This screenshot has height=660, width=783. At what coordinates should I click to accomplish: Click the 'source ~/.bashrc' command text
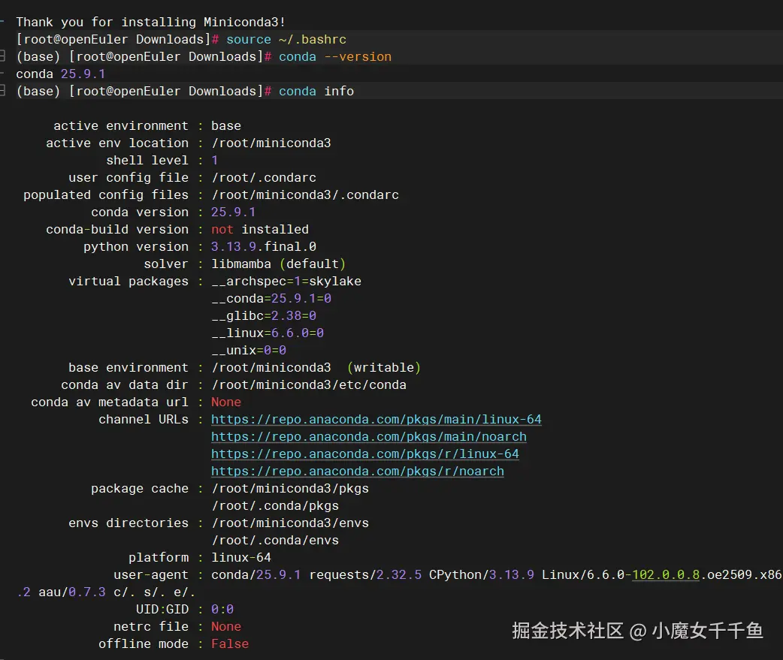(286, 39)
